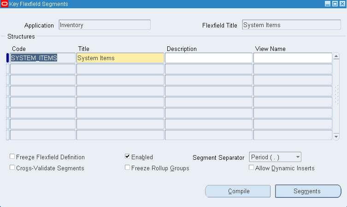
Task: Minimize the Key Flexfield Segments window
Action: coord(328,4)
